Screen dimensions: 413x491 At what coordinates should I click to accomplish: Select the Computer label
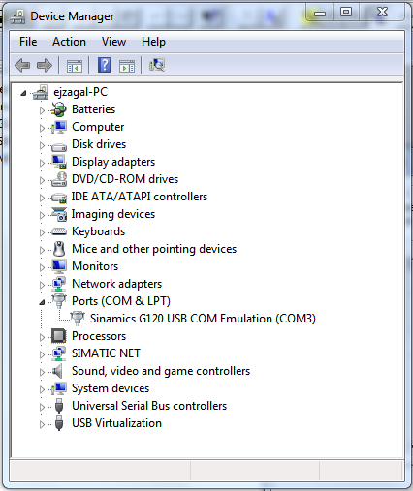pos(98,127)
